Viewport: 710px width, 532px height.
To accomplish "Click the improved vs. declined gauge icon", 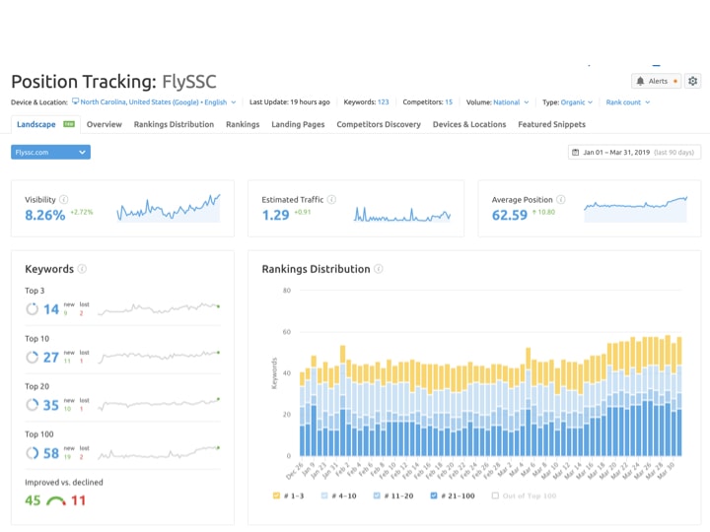I will [56, 501].
